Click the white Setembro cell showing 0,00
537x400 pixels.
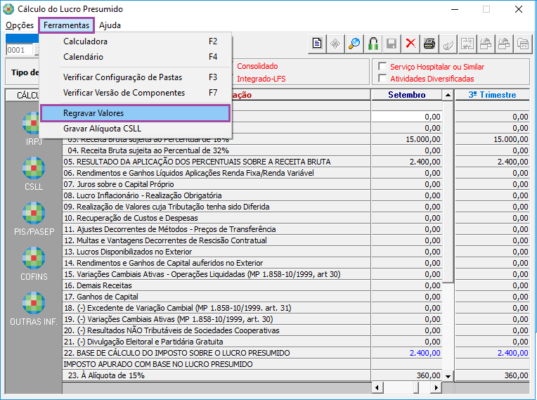pyautogui.click(x=406, y=117)
